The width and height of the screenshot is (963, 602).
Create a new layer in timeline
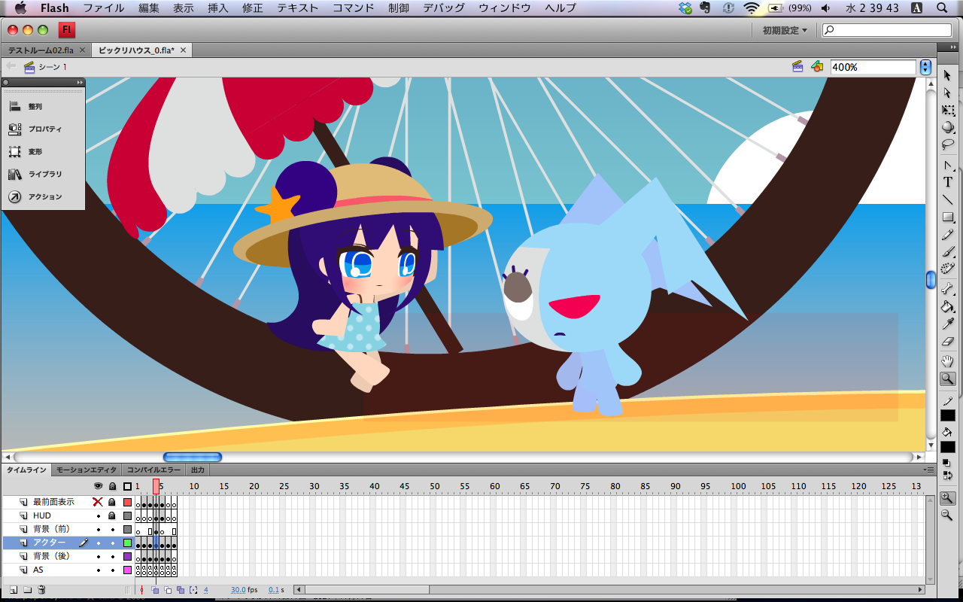click(x=14, y=590)
